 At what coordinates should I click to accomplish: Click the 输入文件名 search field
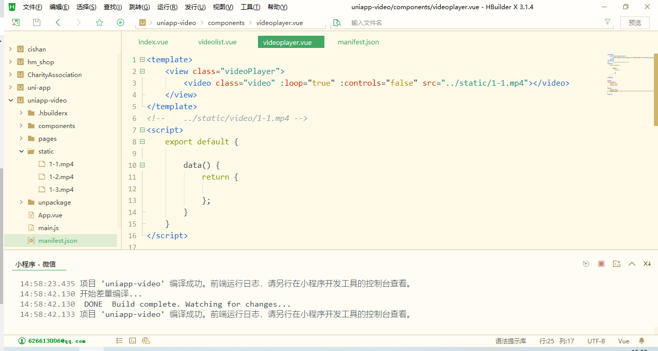[x=473, y=23]
